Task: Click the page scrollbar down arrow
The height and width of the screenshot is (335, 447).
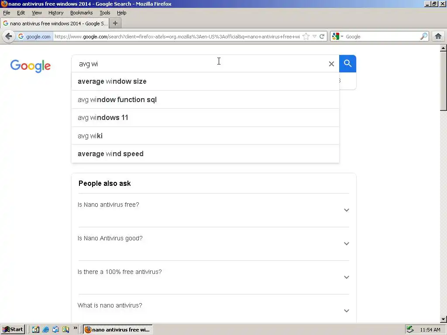Action: (x=444, y=319)
